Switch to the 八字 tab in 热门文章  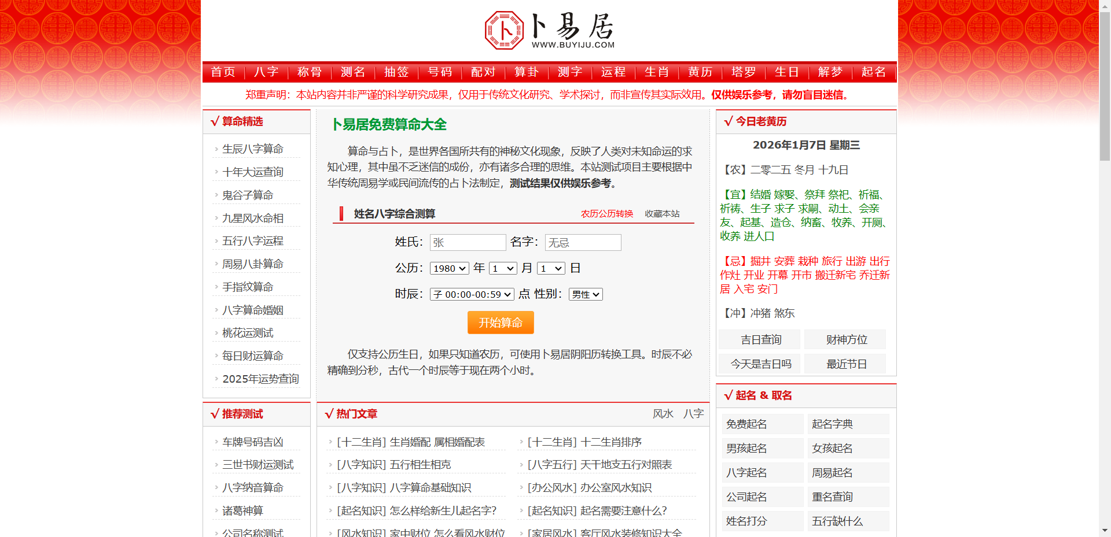pos(693,414)
